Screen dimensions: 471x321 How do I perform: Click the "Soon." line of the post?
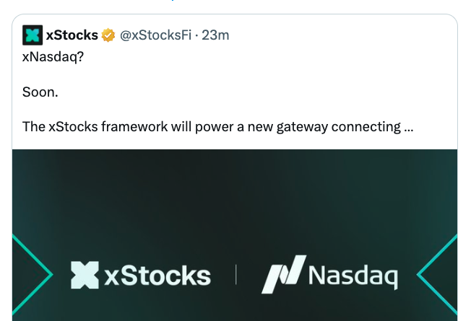click(x=40, y=93)
